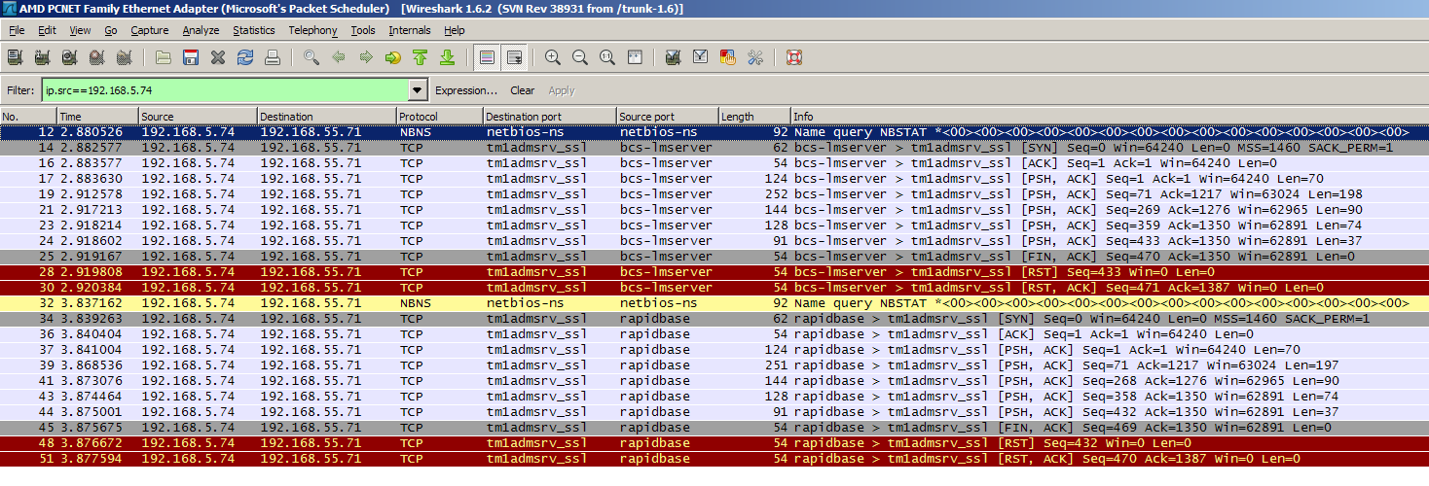Toggle auto scroll during live capture

[x=514, y=57]
